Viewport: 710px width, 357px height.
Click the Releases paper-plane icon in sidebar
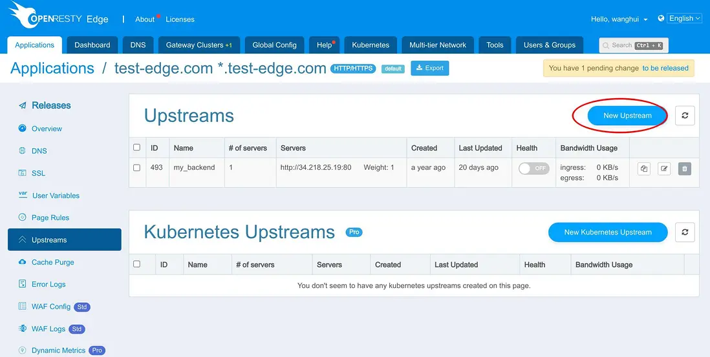pyautogui.click(x=22, y=105)
